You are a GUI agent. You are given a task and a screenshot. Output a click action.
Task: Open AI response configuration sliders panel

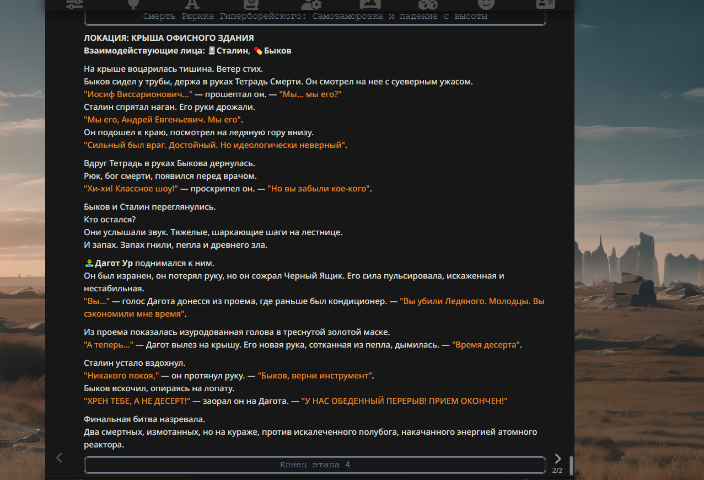[x=74, y=4]
